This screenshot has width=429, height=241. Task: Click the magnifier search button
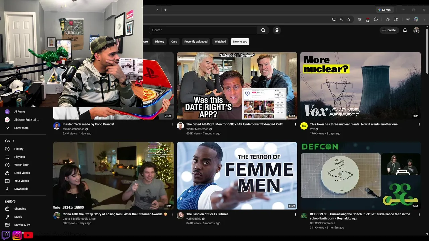click(263, 30)
